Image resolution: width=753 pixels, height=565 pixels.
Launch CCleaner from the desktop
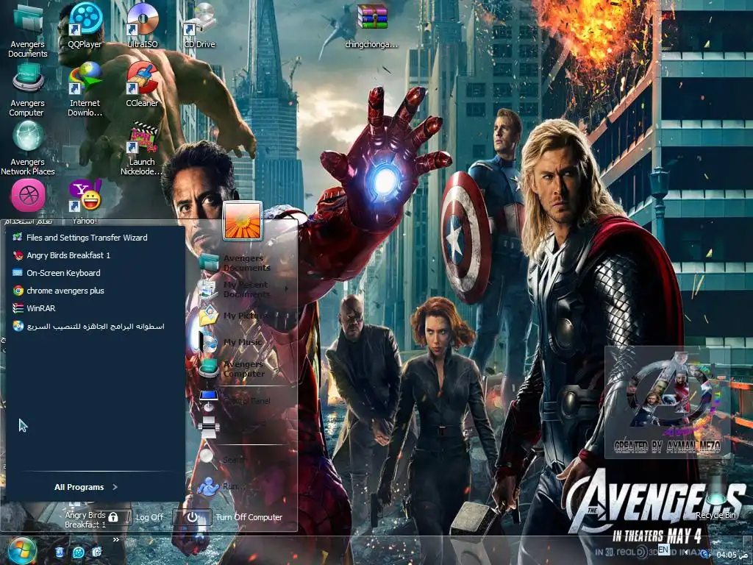tap(142, 85)
